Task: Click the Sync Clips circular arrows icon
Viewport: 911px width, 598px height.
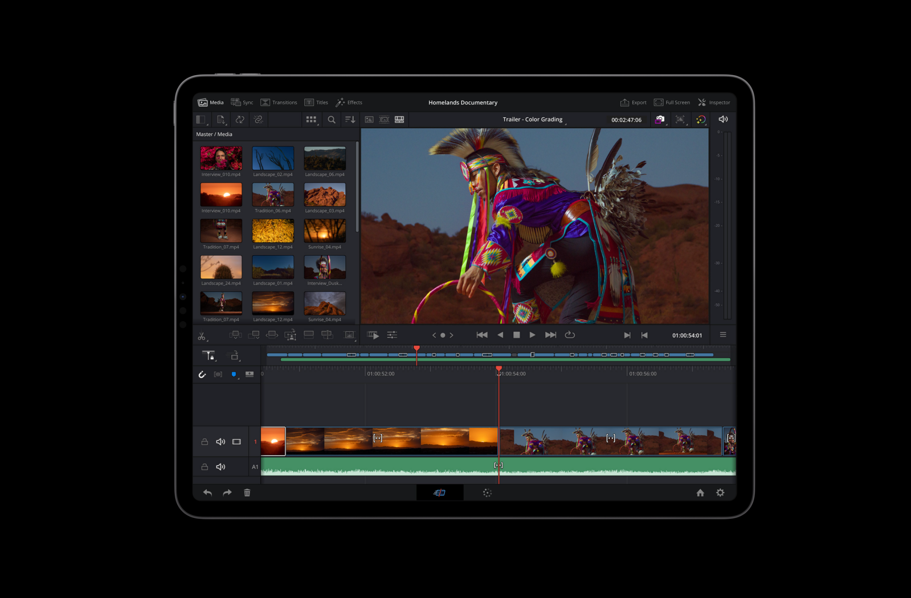Action: (240, 120)
